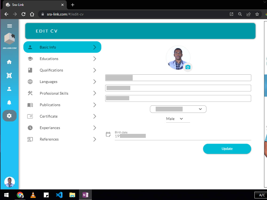
Task: Click the Publications open-book icon
Action: 30,105
